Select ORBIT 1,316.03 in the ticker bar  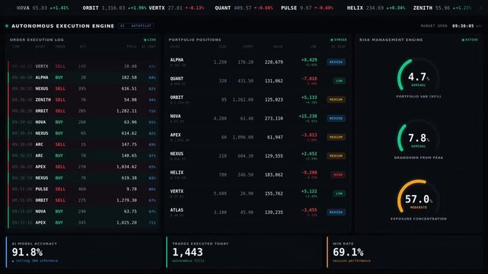pos(114,8)
